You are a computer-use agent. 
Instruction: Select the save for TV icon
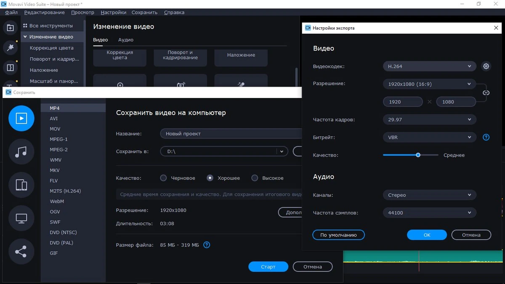pos(21,218)
